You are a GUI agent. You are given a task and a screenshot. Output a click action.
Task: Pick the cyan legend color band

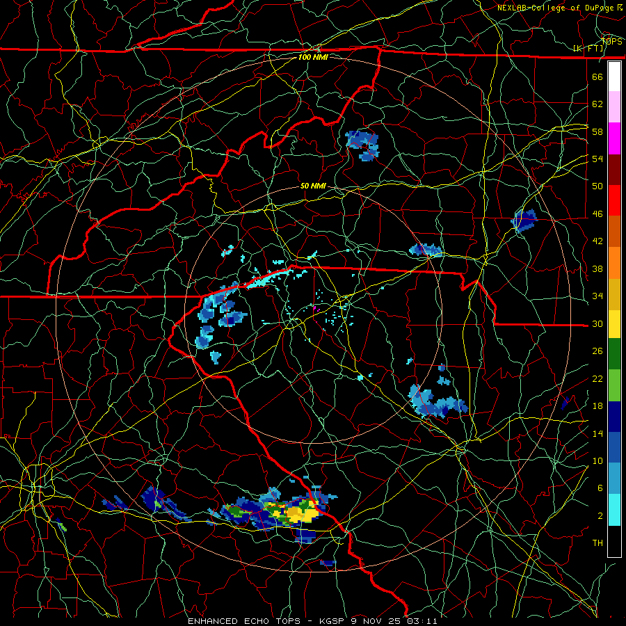point(614,510)
